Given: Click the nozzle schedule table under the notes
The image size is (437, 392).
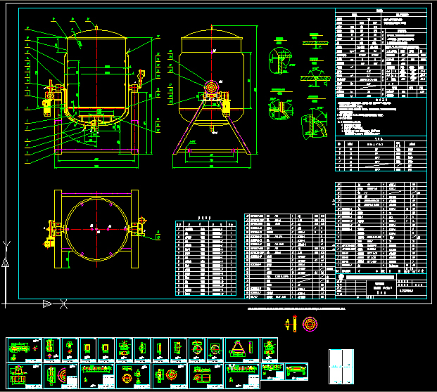Looking at the screenshot, I should point(380,155).
